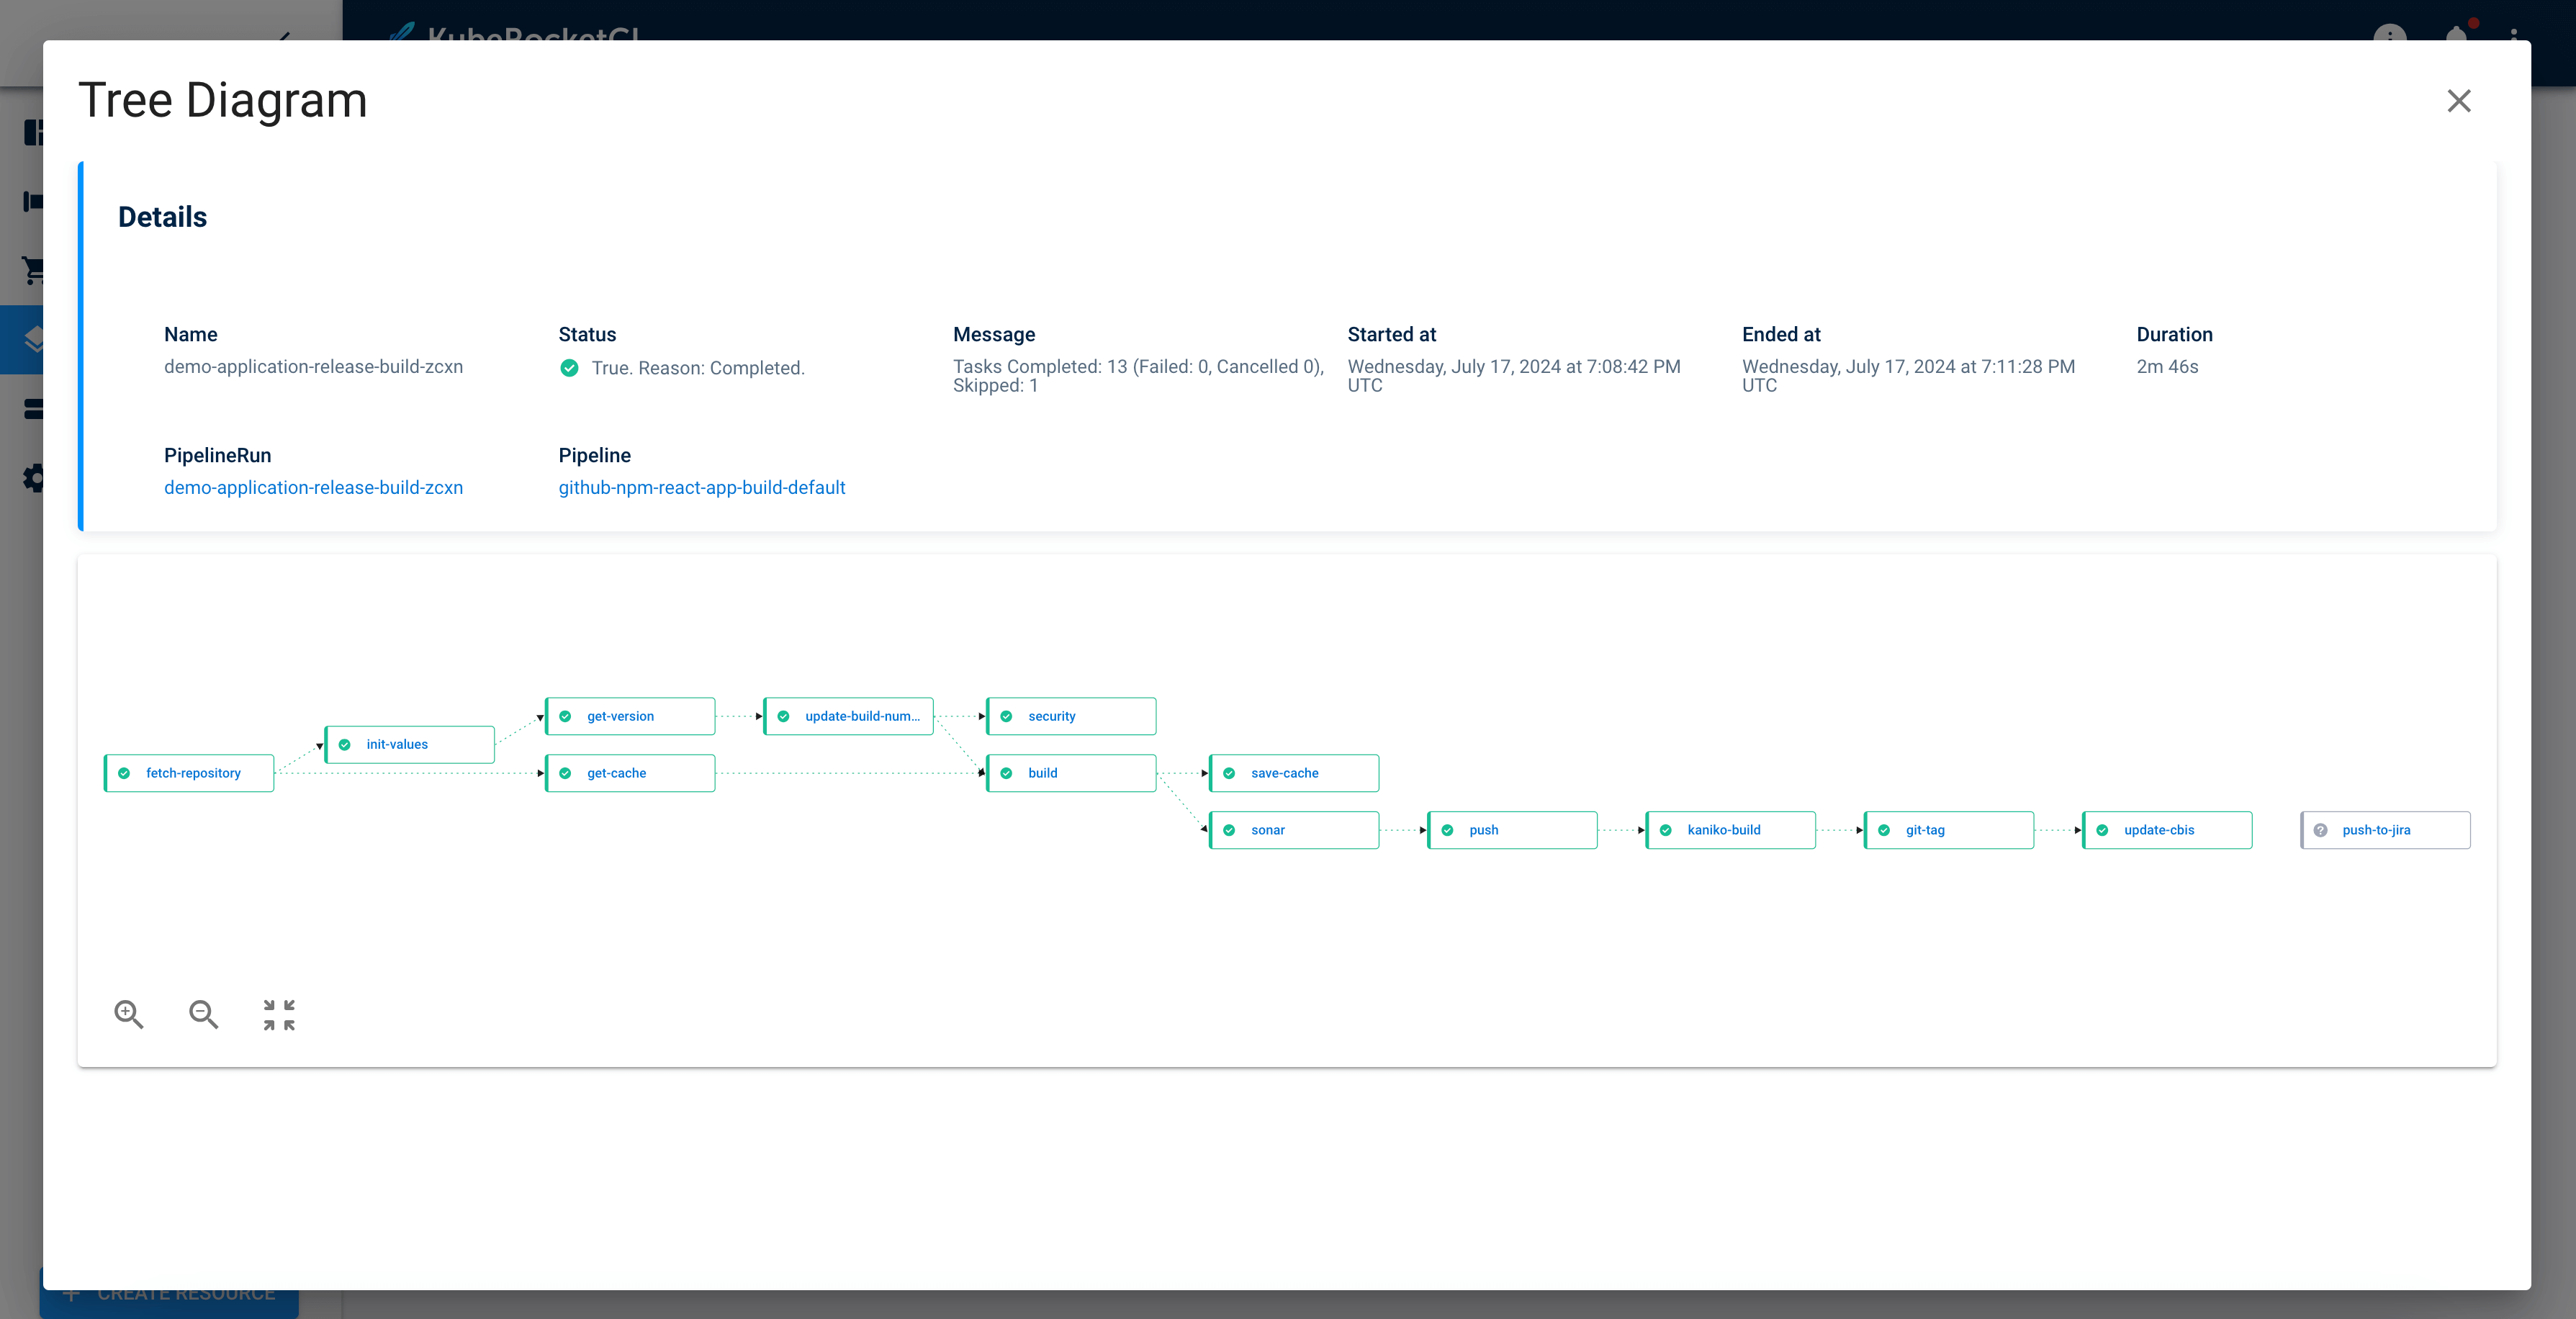The width and height of the screenshot is (2576, 1319).
Task: Click the Started at timestamp
Action: point(1514,376)
